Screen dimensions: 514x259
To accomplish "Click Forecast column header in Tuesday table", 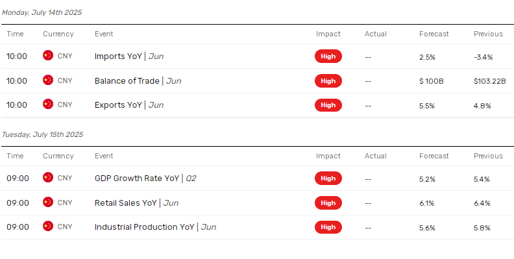I will click(434, 156).
